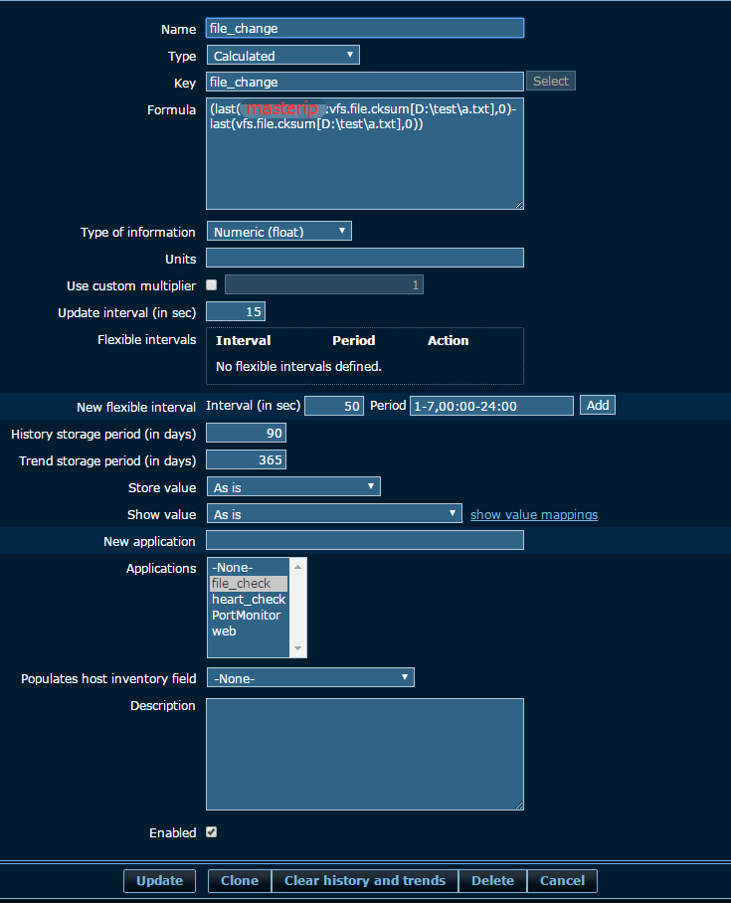Click the Units input field
The image size is (731, 903).
(x=365, y=258)
